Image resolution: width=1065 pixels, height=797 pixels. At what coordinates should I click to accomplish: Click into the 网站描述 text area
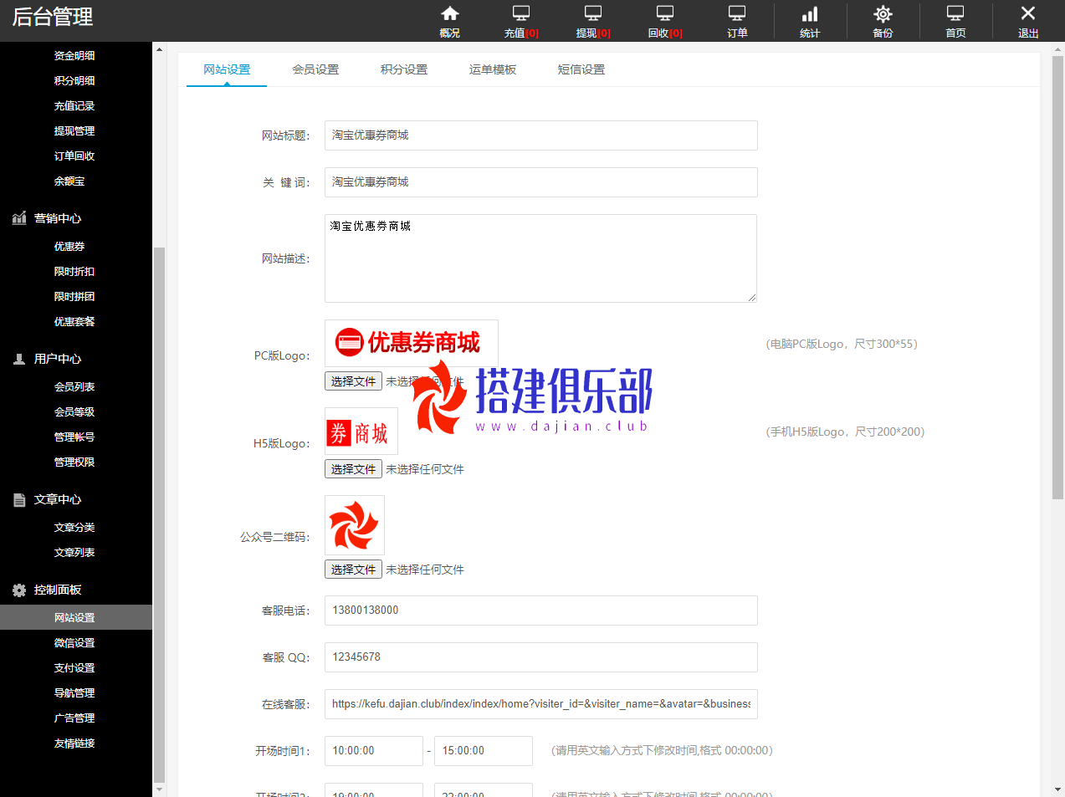(x=540, y=258)
